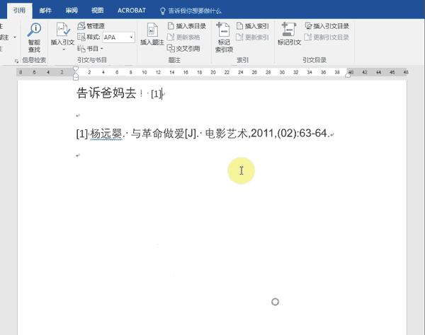The width and height of the screenshot is (425, 335).
Task: Open the 交叉引用 cross-reference dialog
Action: pos(183,48)
